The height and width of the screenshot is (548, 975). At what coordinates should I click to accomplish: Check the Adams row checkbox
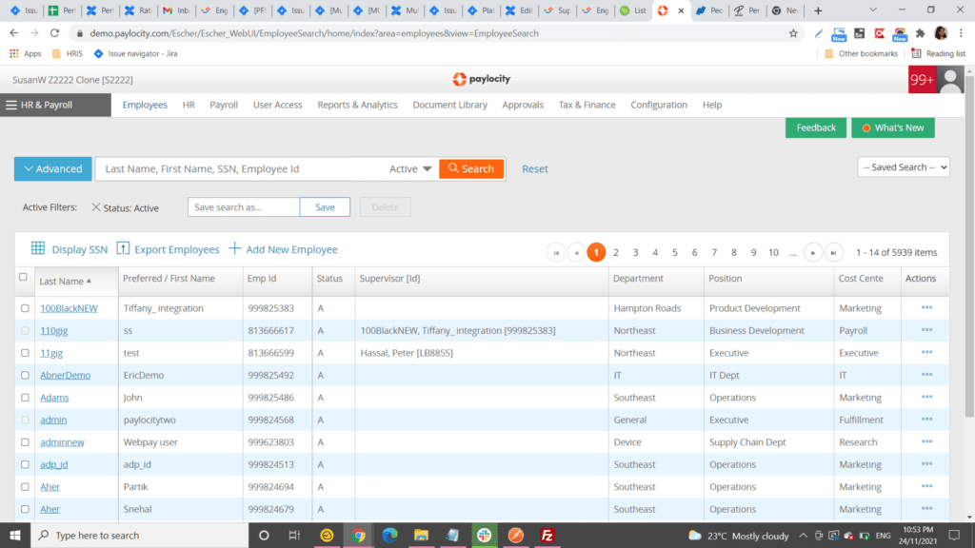point(25,398)
